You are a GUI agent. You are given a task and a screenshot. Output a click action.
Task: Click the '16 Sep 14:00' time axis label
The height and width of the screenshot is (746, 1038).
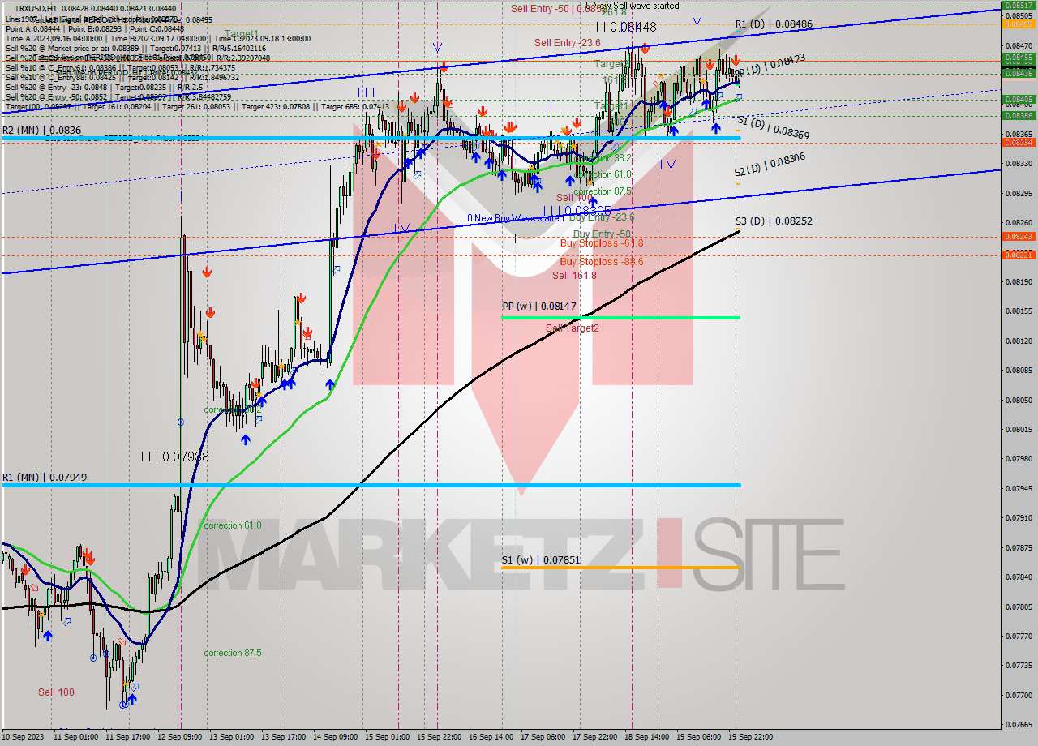point(491,737)
